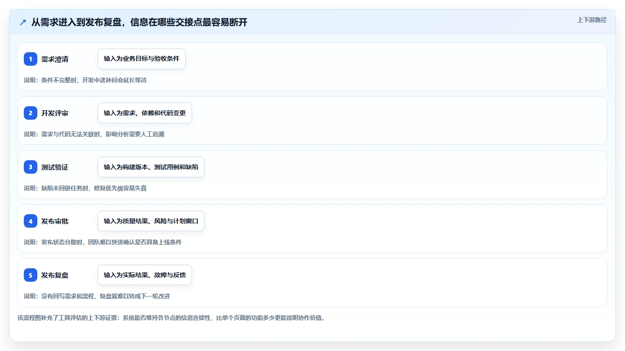Click the 输入为构建版本、测试用例和缺陷 chip
The height and width of the screenshot is (351, 625).
coord(151,167)
